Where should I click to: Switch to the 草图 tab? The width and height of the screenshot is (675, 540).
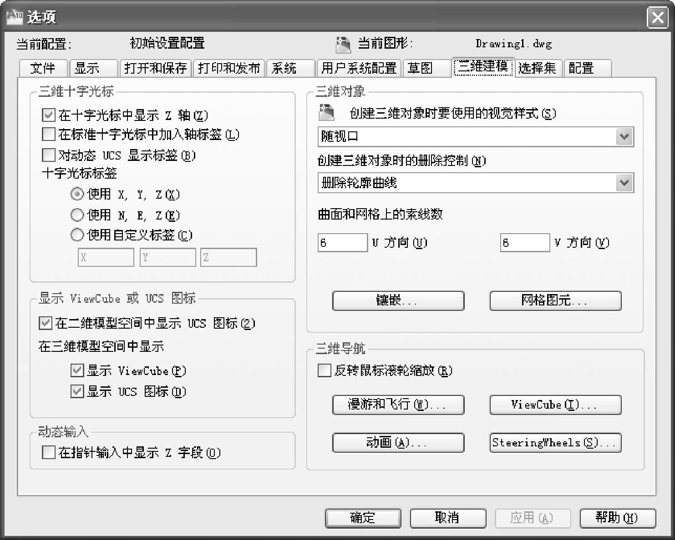426,68
